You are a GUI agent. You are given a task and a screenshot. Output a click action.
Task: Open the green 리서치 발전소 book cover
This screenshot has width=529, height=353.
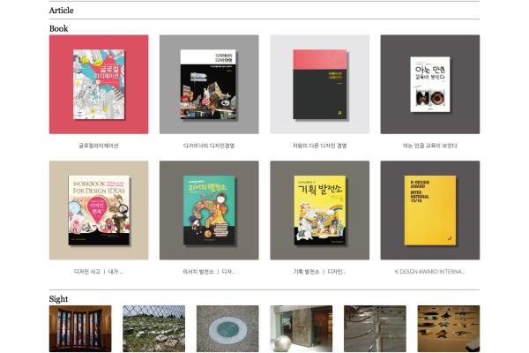(209, 210)
